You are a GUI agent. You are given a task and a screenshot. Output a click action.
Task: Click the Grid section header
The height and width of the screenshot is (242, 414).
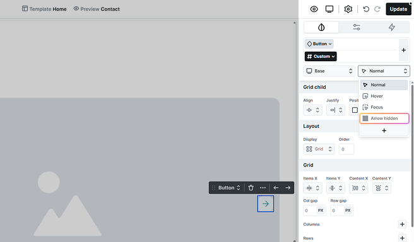[308, 165]
